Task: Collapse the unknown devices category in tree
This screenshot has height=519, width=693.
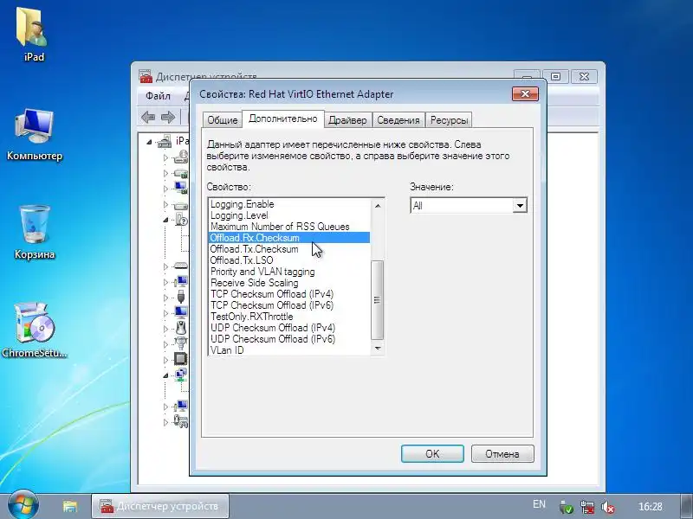Action: coord(165,220)
